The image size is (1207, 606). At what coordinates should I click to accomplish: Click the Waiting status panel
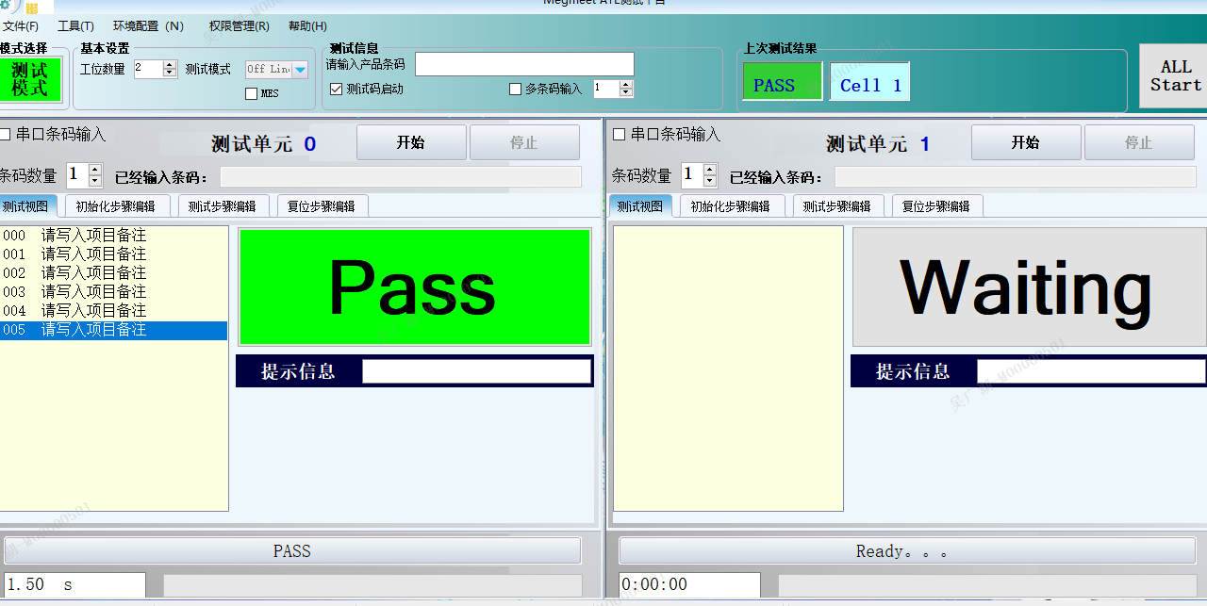click(x=1029, y=287)
